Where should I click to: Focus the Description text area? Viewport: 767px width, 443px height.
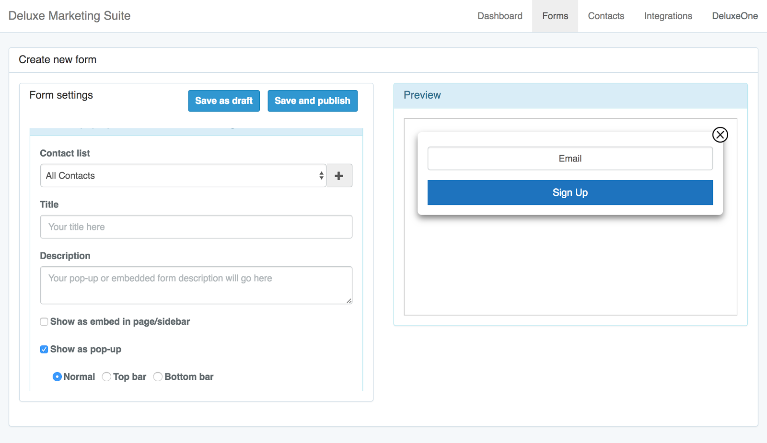pyautogui.click(x=196, y=285)
